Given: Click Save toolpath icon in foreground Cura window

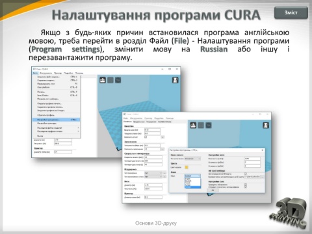Looking at the screenshot, I should 201,125.
